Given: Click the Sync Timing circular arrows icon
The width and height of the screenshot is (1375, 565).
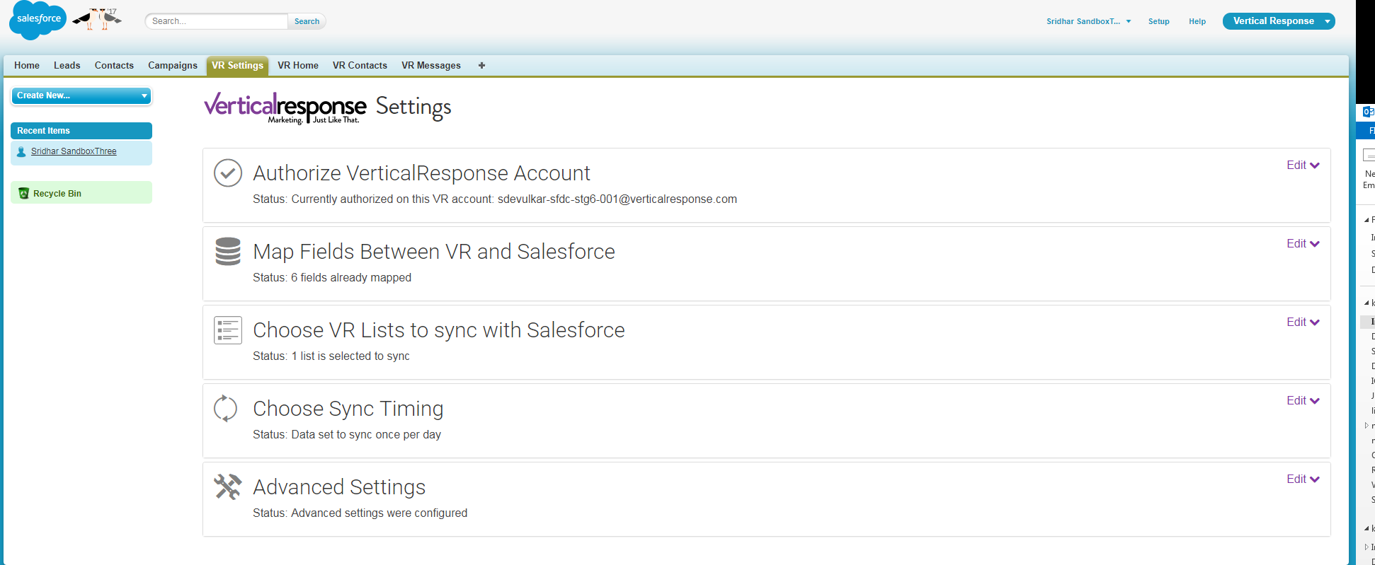Looking at the screenshot, I should click(226, 409).
